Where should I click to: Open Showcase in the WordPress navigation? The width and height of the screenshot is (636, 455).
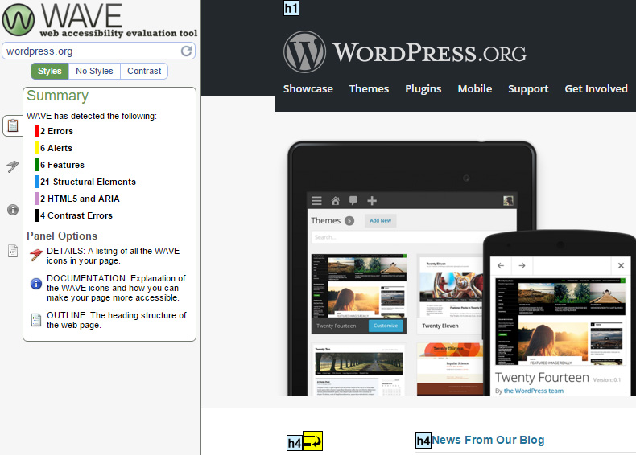click(x=308, y=88)
